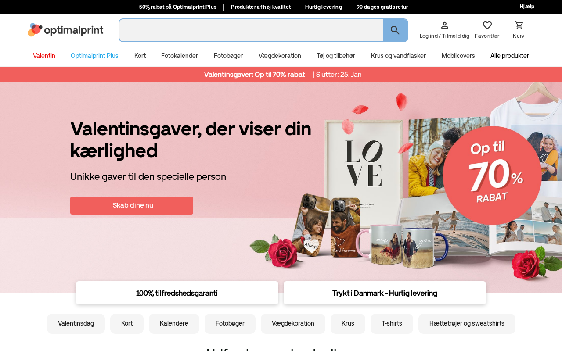Image resolution: width=562 pixels, height=351 pixels.
Task: Click '50% rabat på Optimalprint Plus'
Action: coord(178,7)
